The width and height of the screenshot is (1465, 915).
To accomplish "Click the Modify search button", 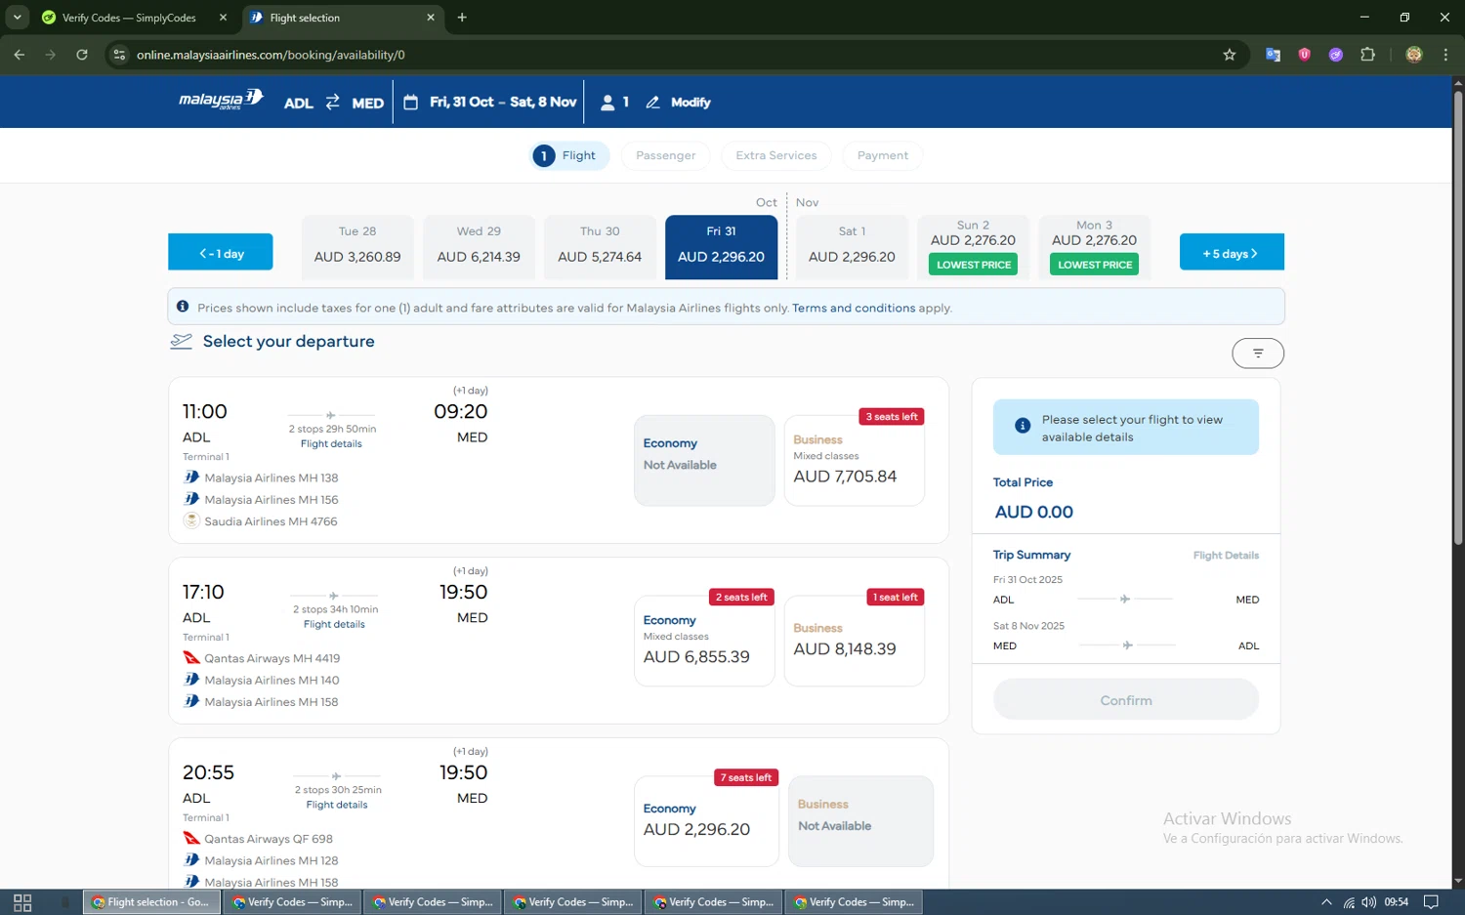I will click(x=678, y=103).
